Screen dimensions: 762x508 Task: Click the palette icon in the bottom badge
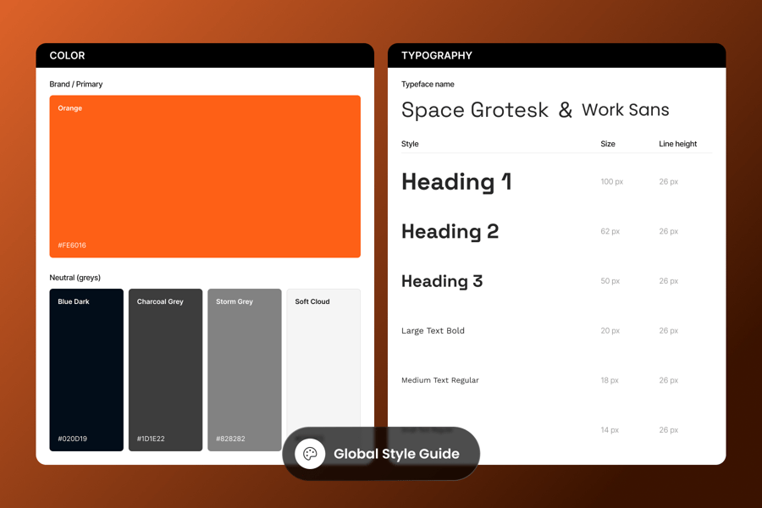click(x=310, y=454)
